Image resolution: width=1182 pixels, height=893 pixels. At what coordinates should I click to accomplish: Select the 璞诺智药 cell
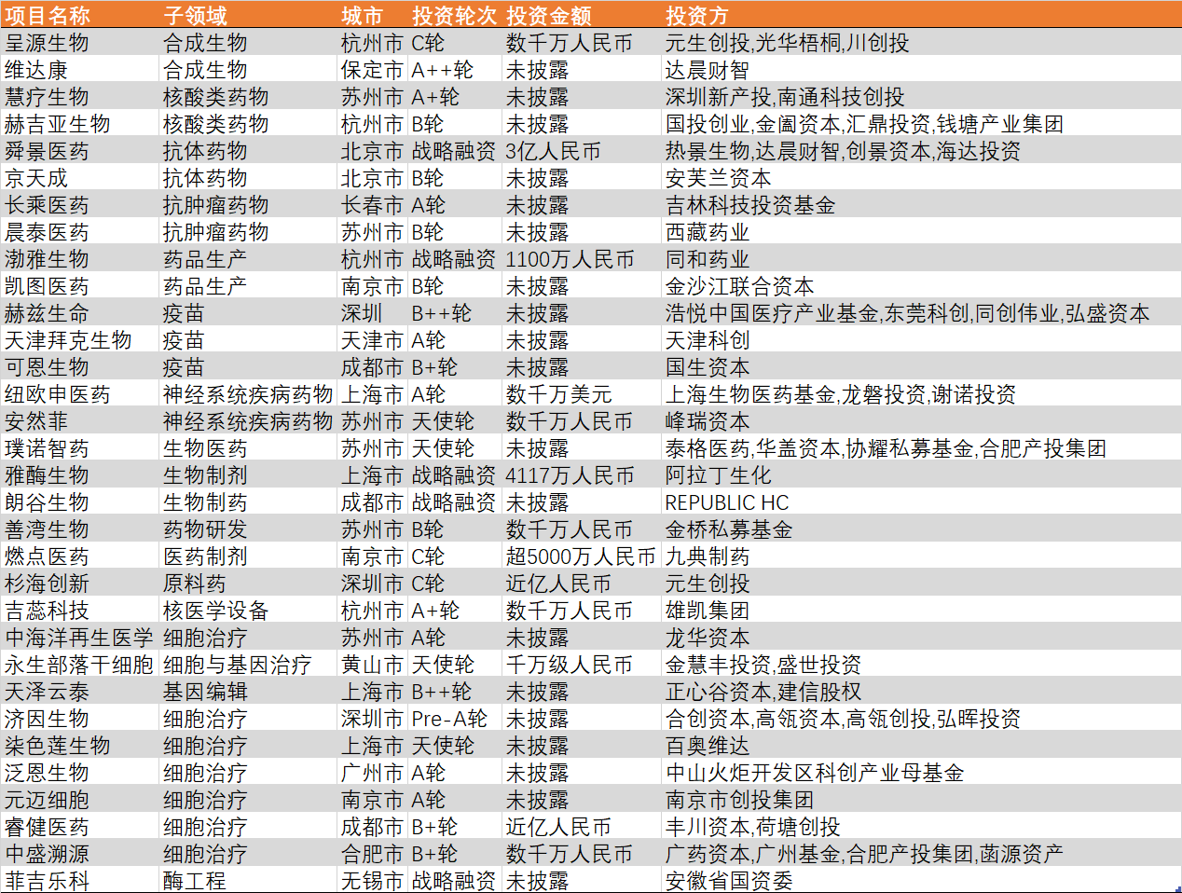[x=47, y=448]
